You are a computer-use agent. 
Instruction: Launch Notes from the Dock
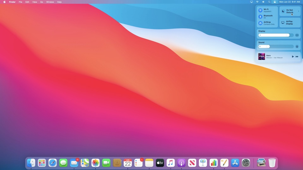(149, 163)
